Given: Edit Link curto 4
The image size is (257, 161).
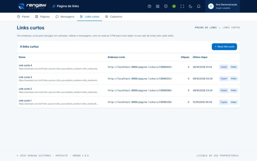Looking at the screenshot, I should [234, 67].
